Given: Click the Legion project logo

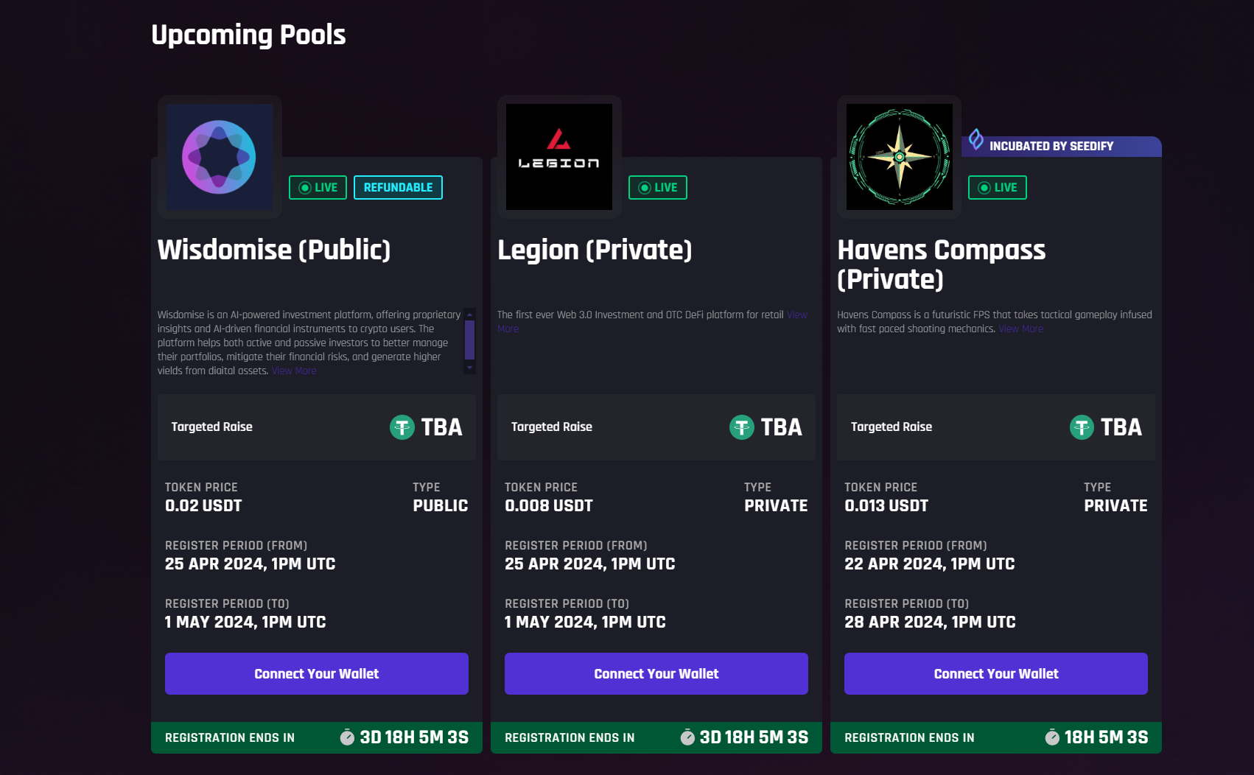Looking at the screenshot, I should tap(559, 157).
